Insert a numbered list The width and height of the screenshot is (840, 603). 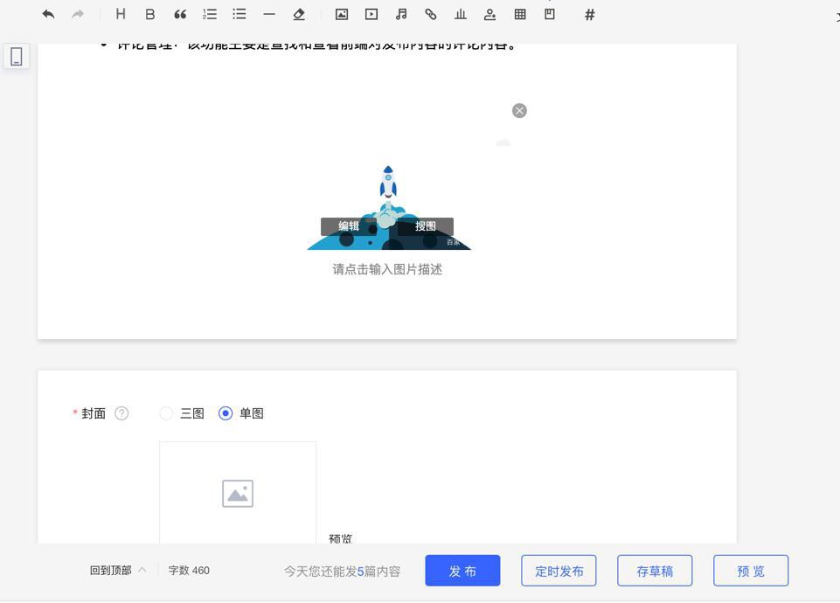[x=210, y=15]
